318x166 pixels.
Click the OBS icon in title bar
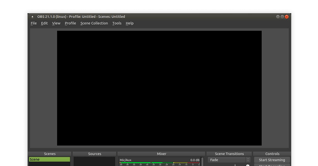[x=33, y=17]
